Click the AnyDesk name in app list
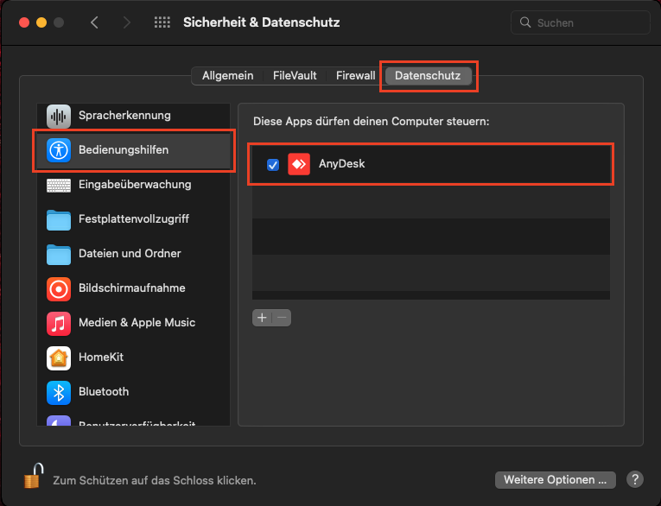Screen dimensions: 661x506 [x=341, y=164]
